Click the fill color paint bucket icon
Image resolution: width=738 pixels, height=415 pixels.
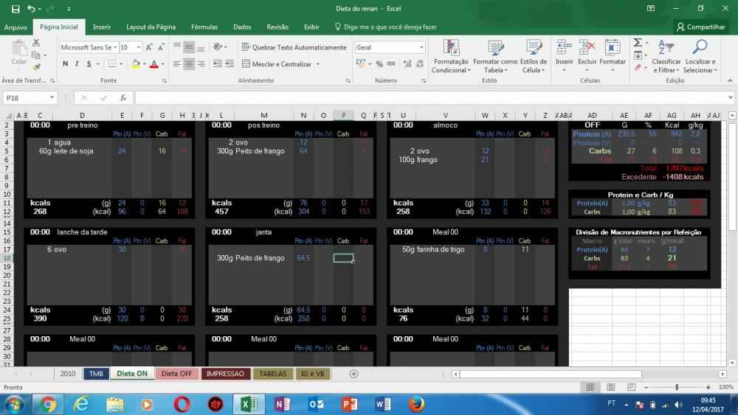point(136,64)
